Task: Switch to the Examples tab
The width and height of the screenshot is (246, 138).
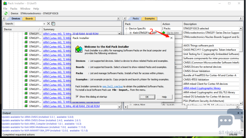Action: [x=150, y=19]
